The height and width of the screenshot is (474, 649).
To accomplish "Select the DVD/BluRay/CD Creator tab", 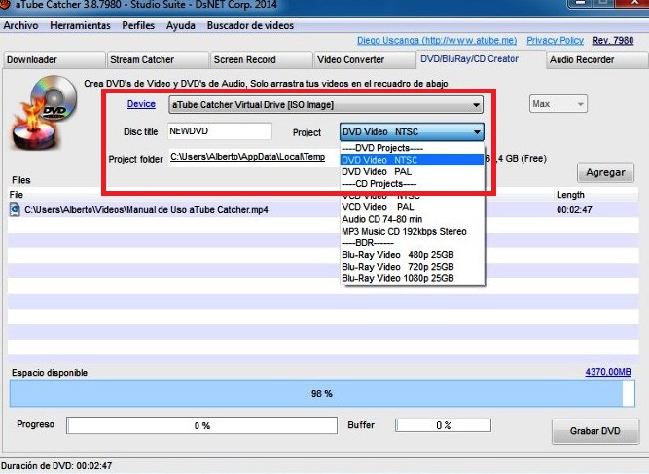I will click(481, 59).
